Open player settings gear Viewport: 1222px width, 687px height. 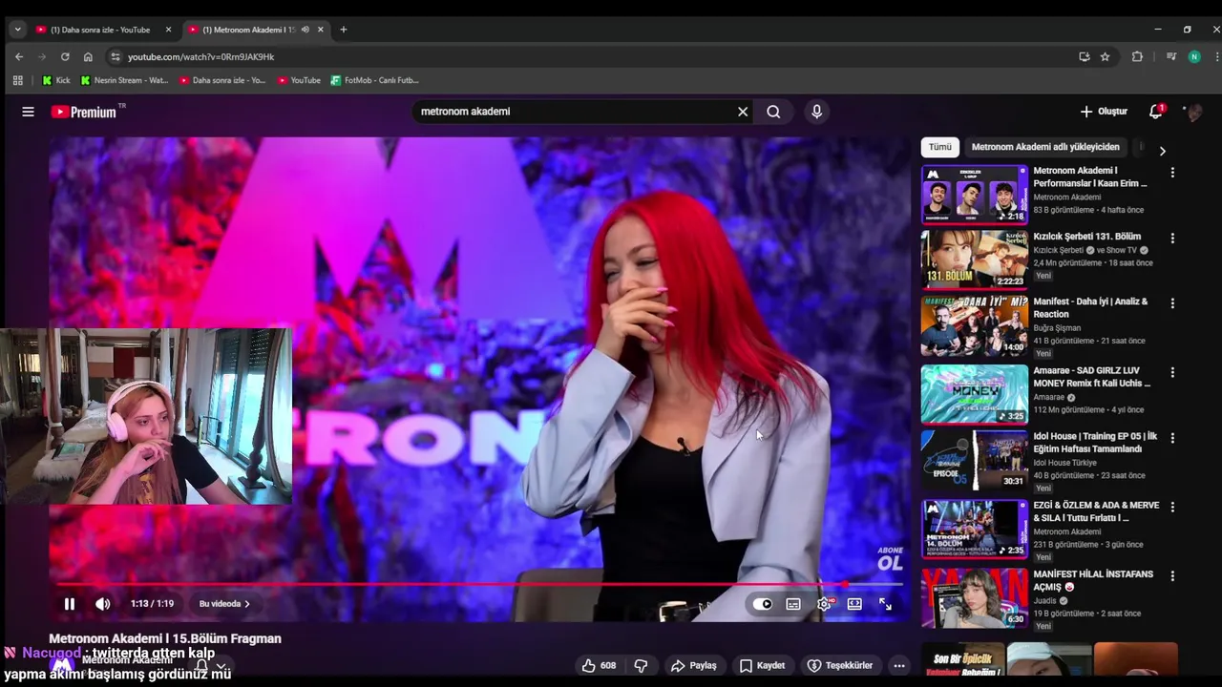pos(824,604)
